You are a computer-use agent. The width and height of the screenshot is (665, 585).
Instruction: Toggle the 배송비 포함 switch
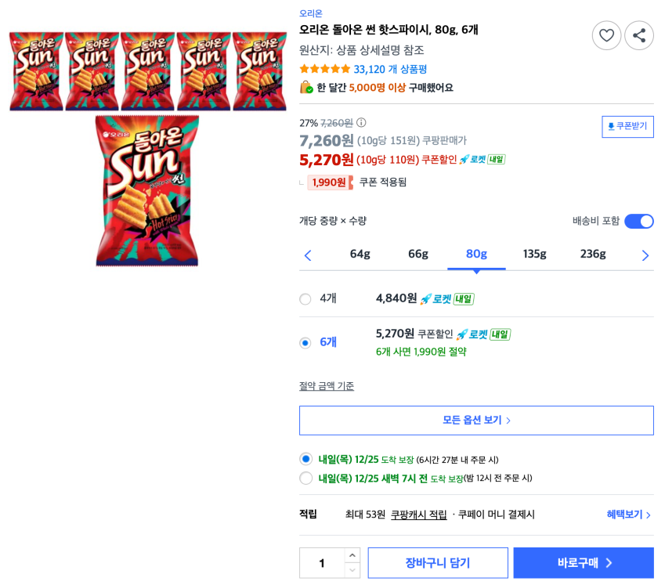coord(638,221)
